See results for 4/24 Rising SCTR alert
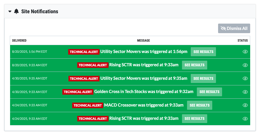The width and height of the screenshot is (260, 136). pyautogui.click(x=194, y=119)
